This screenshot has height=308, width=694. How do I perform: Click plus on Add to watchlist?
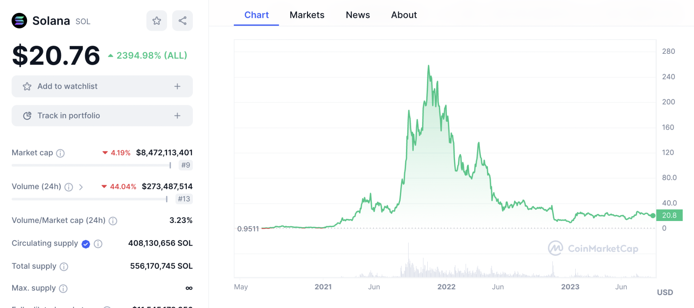pyautogui.click(x=177, y=86)
